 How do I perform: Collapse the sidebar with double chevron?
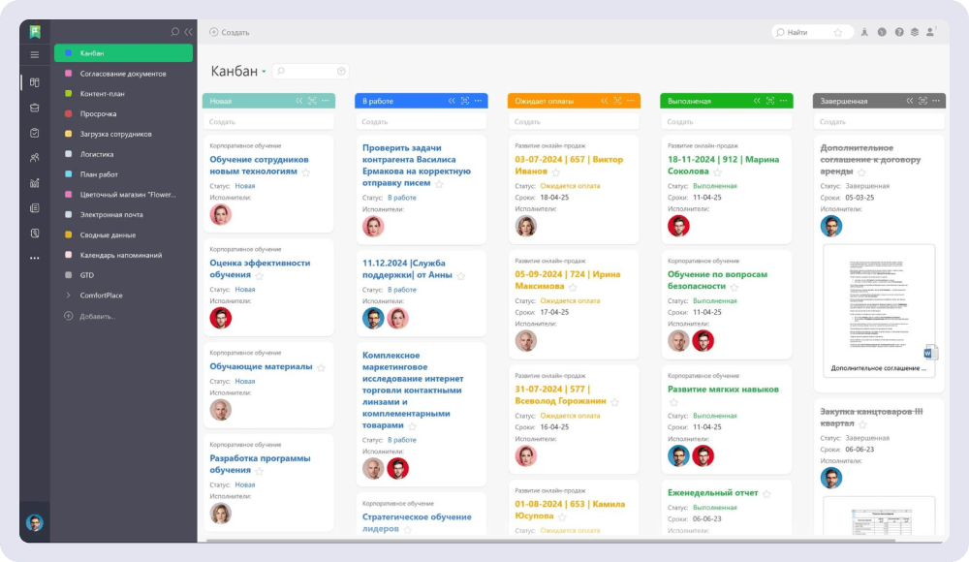tap(189, 32)
